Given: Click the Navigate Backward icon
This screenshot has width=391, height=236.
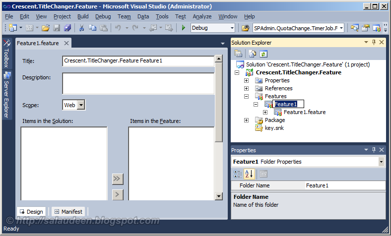Looking at the screenshot, I should [x=153, y=28].
